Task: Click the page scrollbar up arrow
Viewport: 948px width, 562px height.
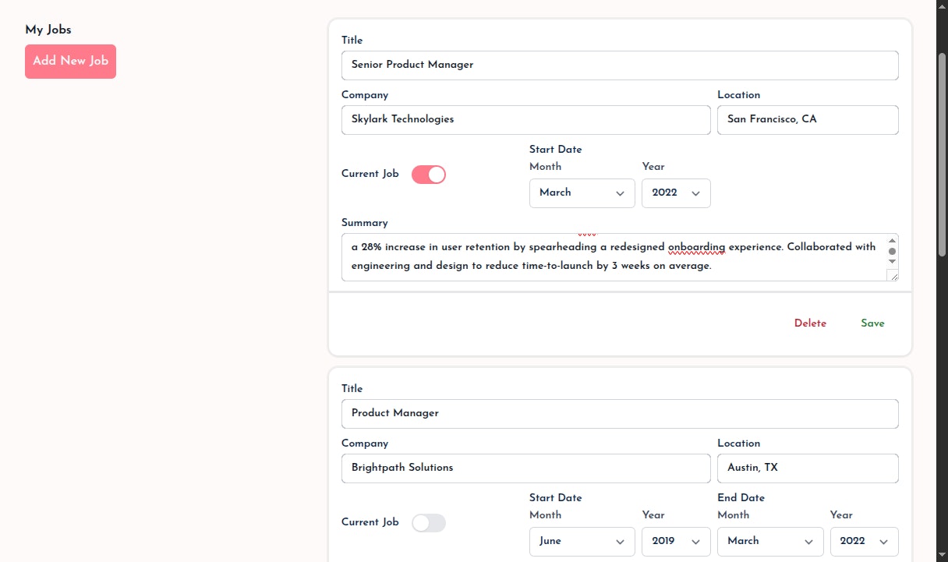Action: tap(942, 6)
